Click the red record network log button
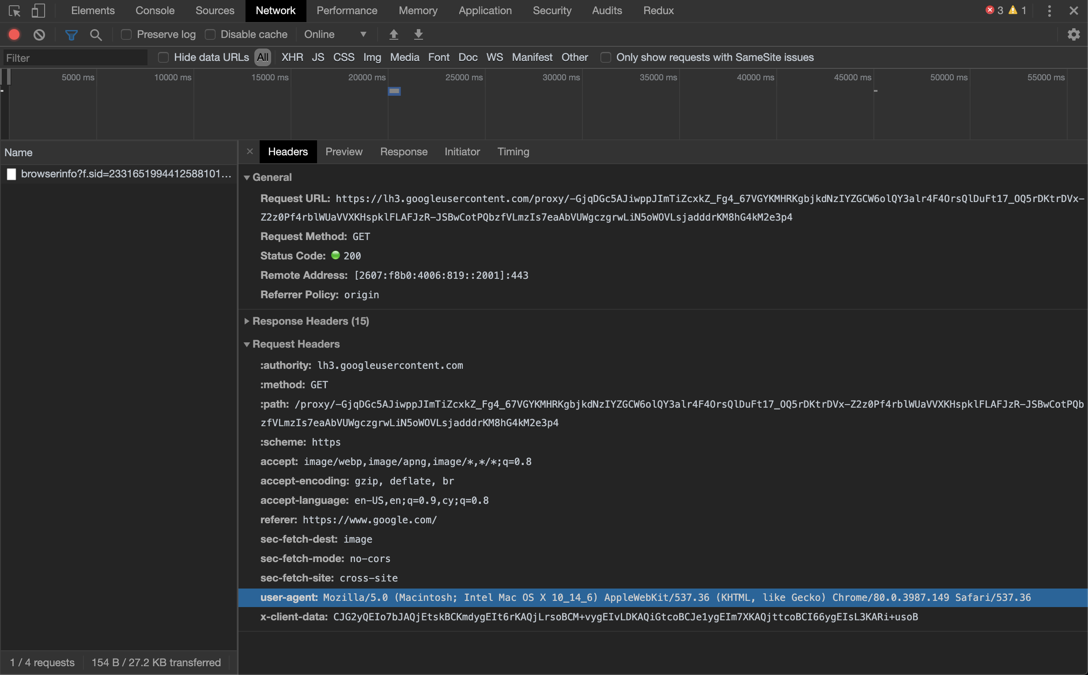The height and width of the screenshot is (675, 1088). pyautogui.click(x=14, y=34)
